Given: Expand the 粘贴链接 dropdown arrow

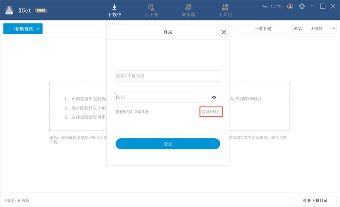Looking at the screenshot, I should click(x=38, y=29).
